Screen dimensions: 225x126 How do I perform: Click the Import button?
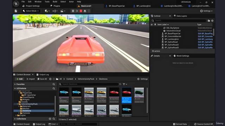[x=31, y=79]
